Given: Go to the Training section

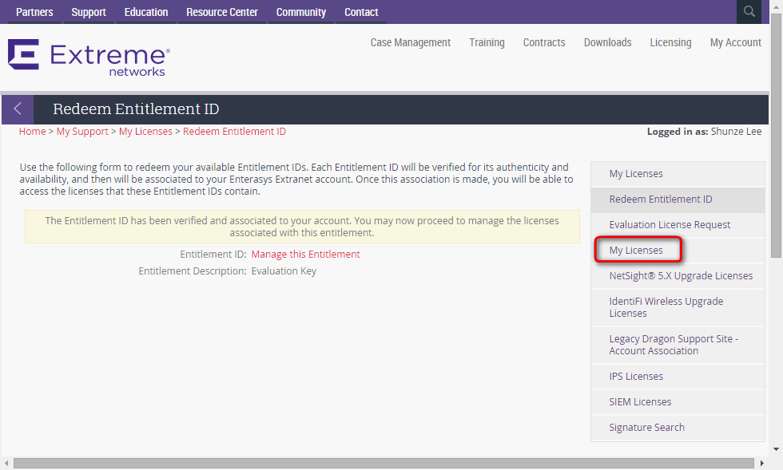Looking at the screenshot, I should coord(487,42).
